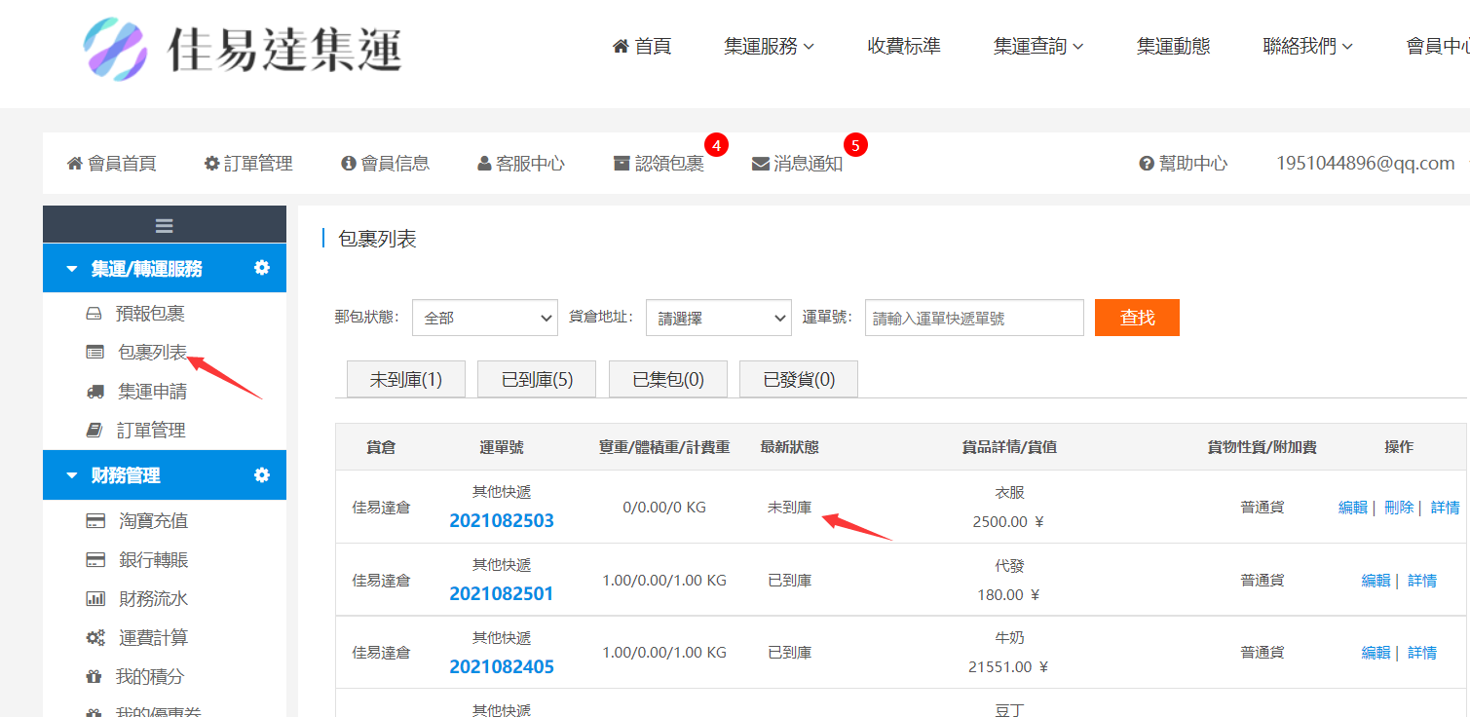Open account menu 1951044896@qq.com
1470x717 pixels.
[x=1366, y=164]
